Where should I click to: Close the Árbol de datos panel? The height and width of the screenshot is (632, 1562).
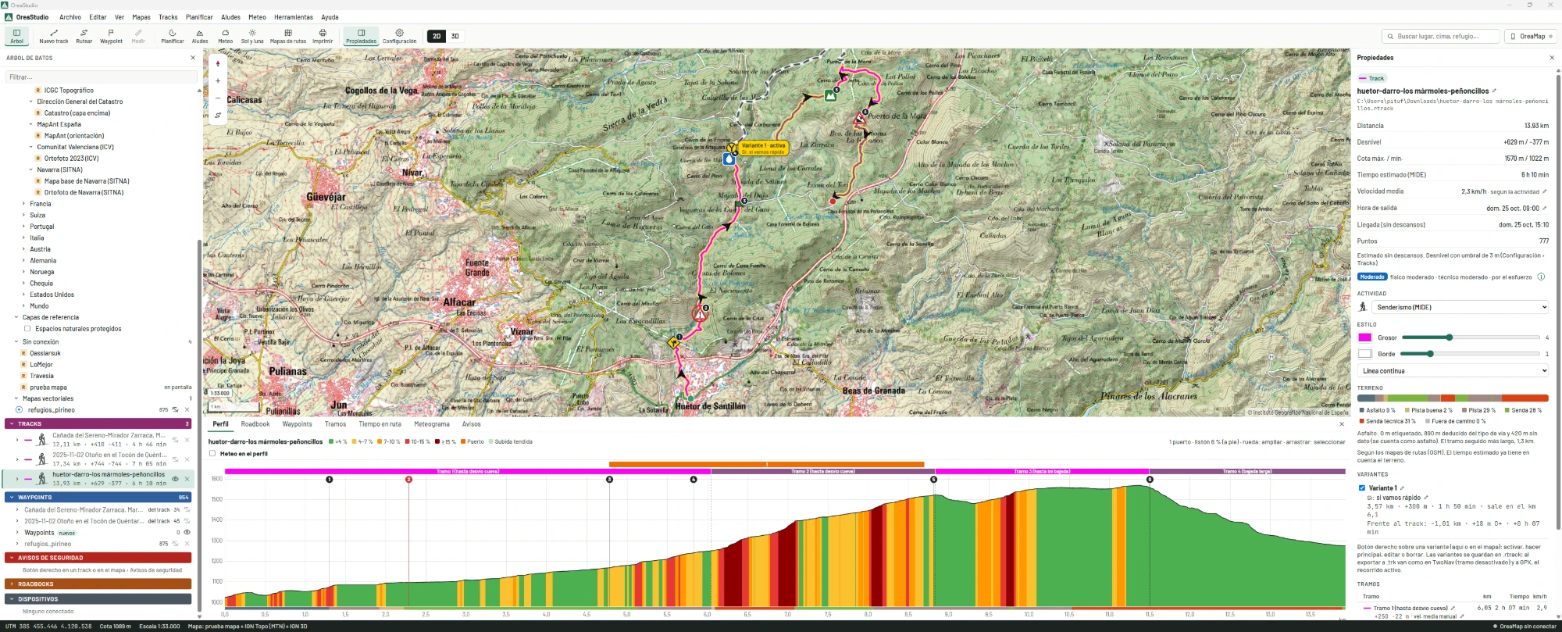[x=193, y=58]
